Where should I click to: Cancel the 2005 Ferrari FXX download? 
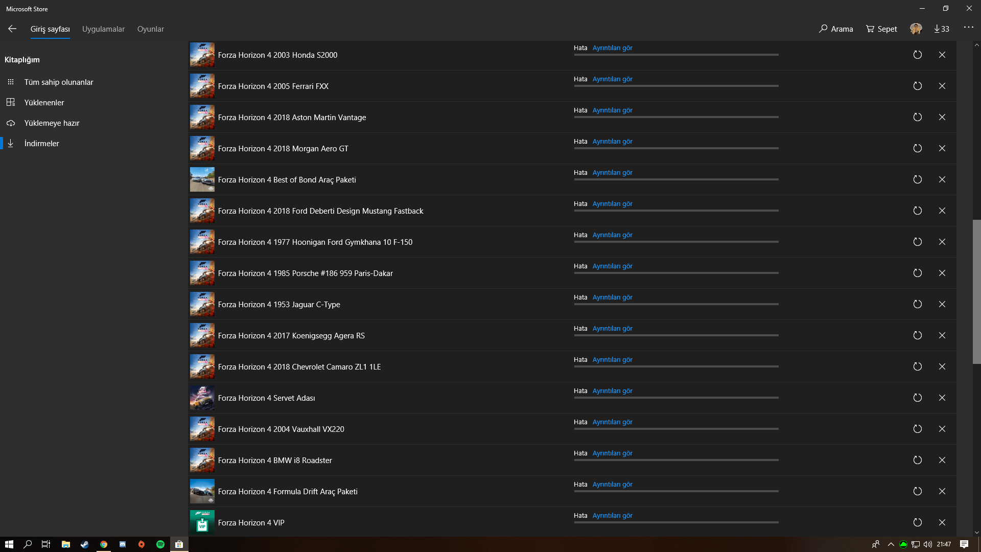point(942,86)
